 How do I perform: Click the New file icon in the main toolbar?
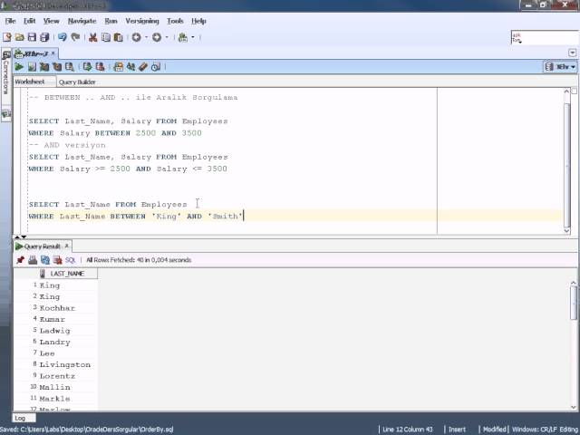6,37
